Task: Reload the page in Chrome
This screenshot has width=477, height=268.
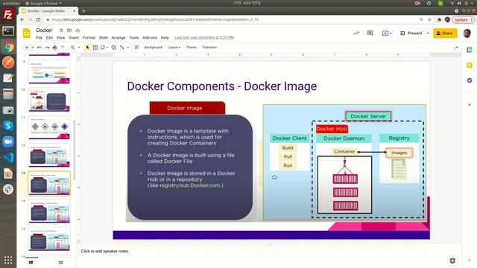Action: point(38,19)
